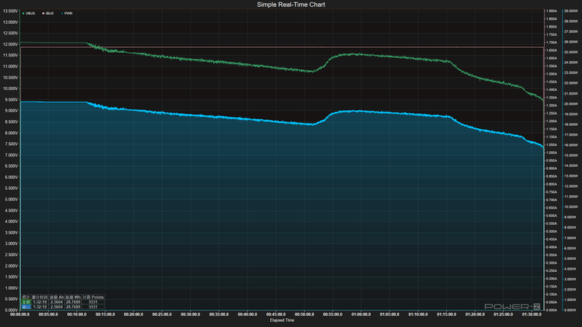Click the 12.000V voltage axis label
Screen dimensions: 582x327
10,45
